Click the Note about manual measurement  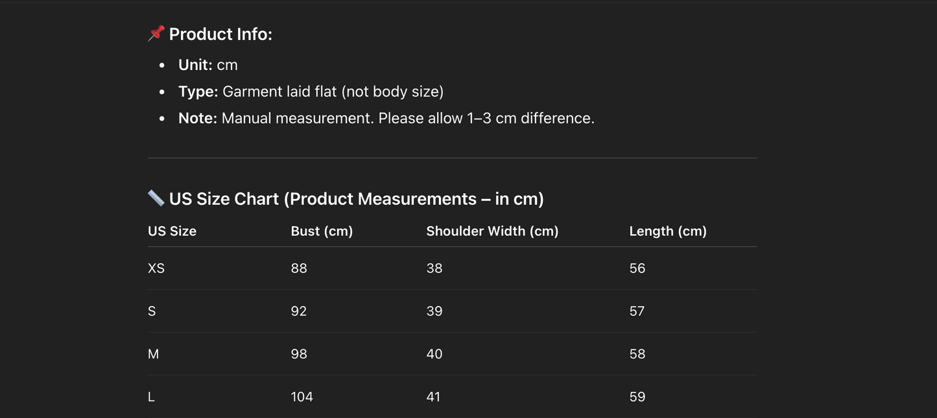(386, 119)
